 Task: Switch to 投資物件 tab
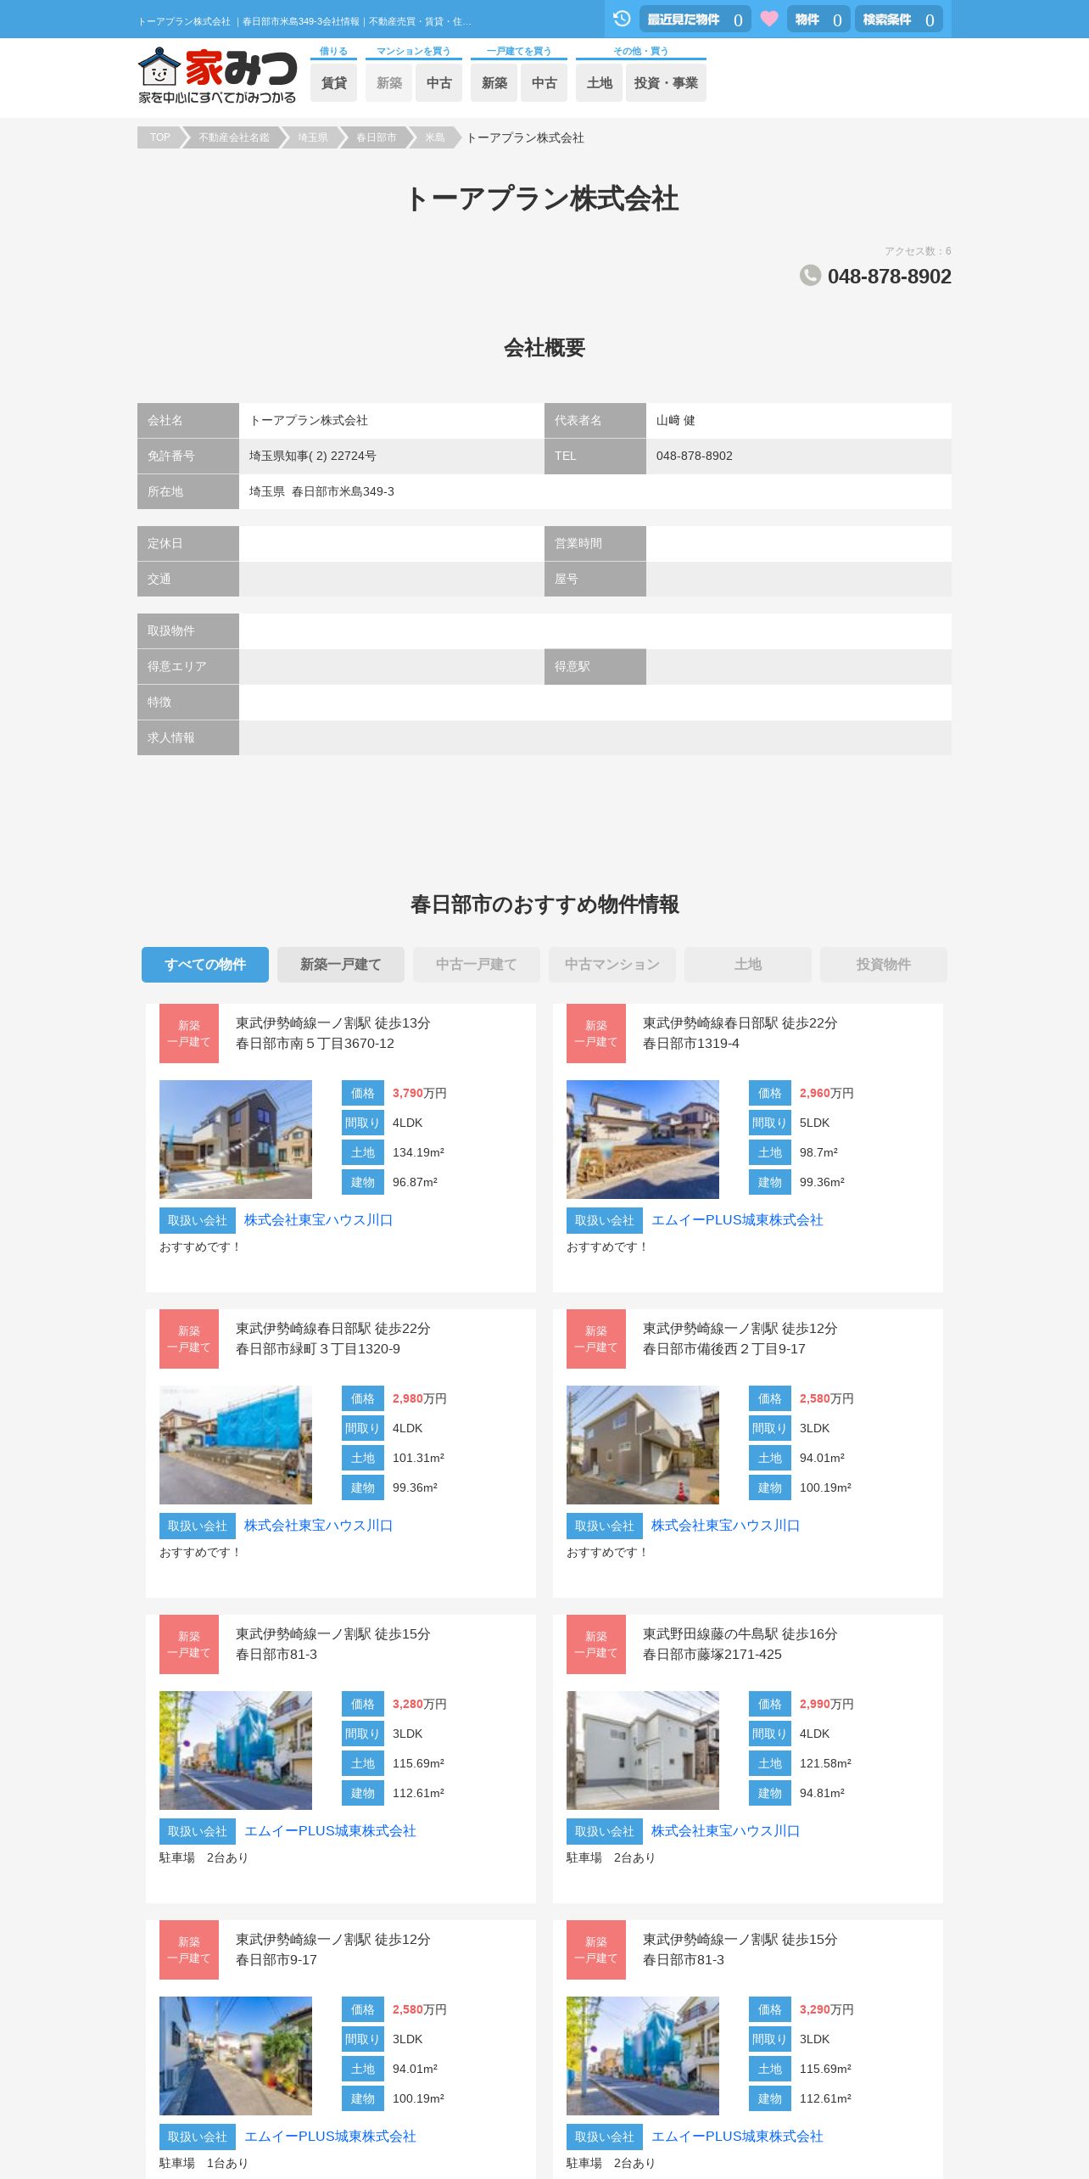tap(884, 965)
